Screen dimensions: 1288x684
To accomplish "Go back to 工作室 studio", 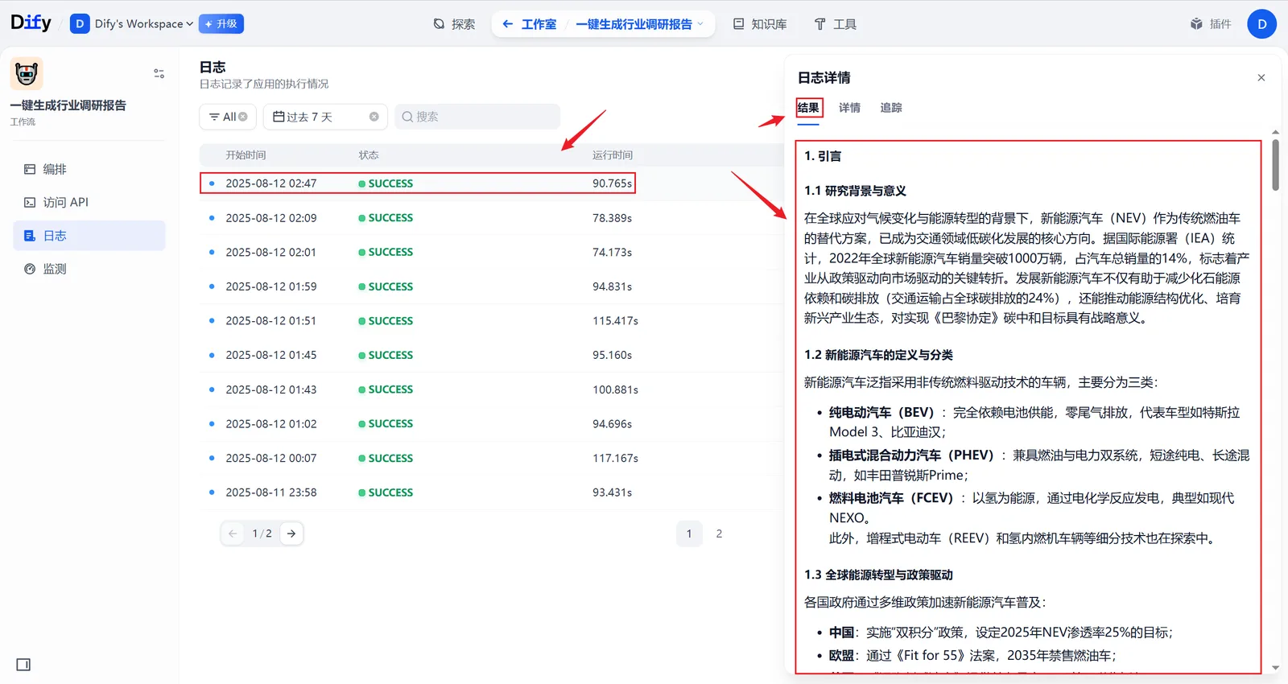I will [x=530, y=24].
